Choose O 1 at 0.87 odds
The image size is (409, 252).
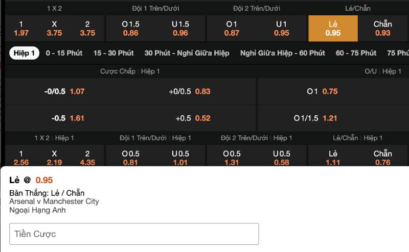232,29
